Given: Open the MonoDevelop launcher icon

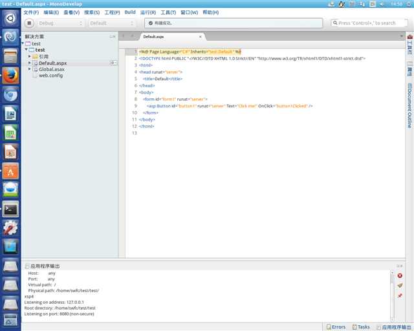Looking at the screenshot, I should tap(10, 37).
